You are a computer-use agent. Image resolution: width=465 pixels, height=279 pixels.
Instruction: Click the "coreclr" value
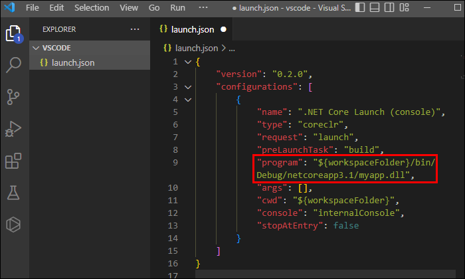click(x=320, y=124)
